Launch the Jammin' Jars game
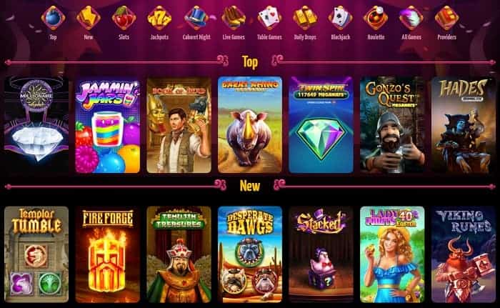Viewport: 500px width, 308px height. 108,125
